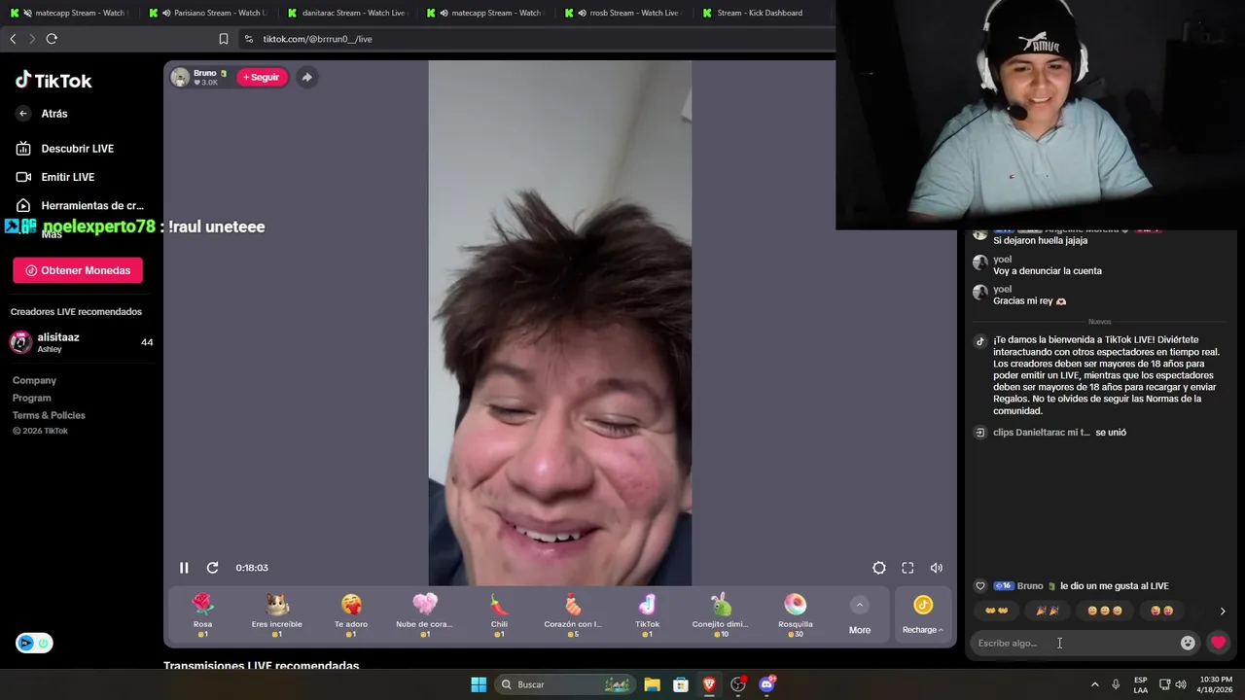This screenshot has width=1245, height=700.
Task: Send the clapping hands quick reaction
Action: 996,611
